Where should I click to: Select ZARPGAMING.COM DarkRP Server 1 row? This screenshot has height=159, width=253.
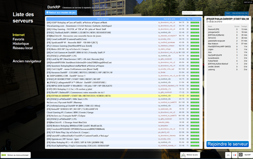(123, 76)
